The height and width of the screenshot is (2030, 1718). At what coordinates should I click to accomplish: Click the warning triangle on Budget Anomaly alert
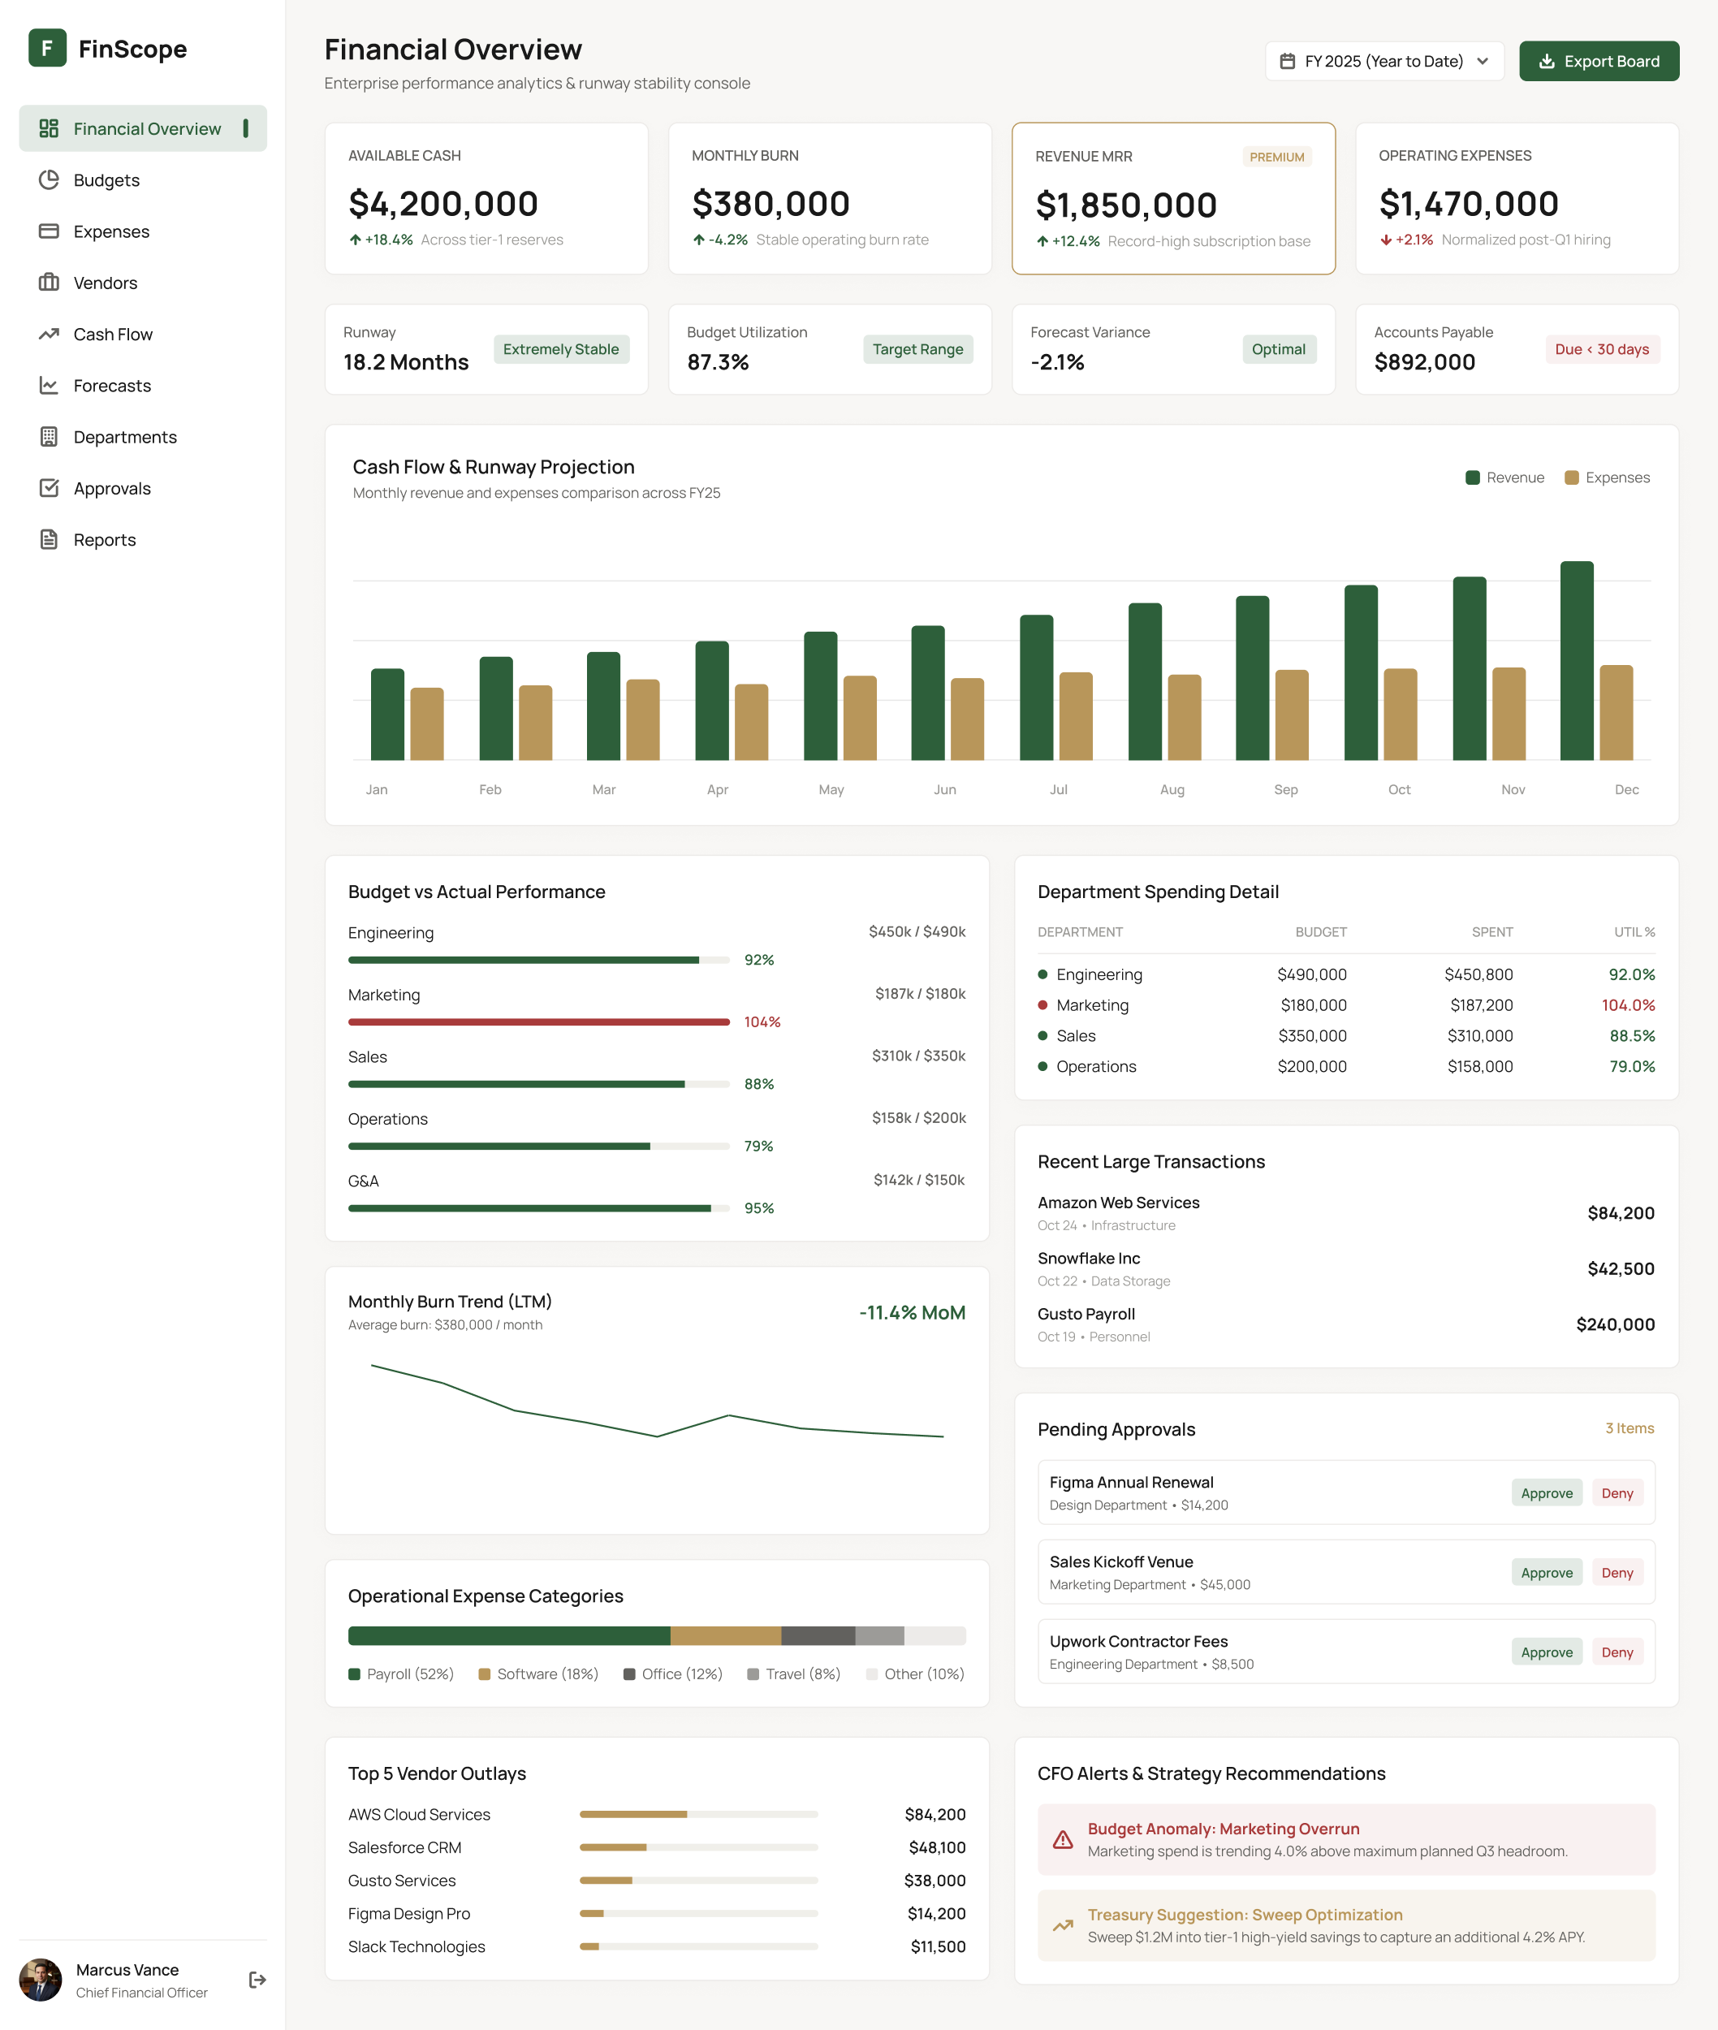pos(1063,1839)
